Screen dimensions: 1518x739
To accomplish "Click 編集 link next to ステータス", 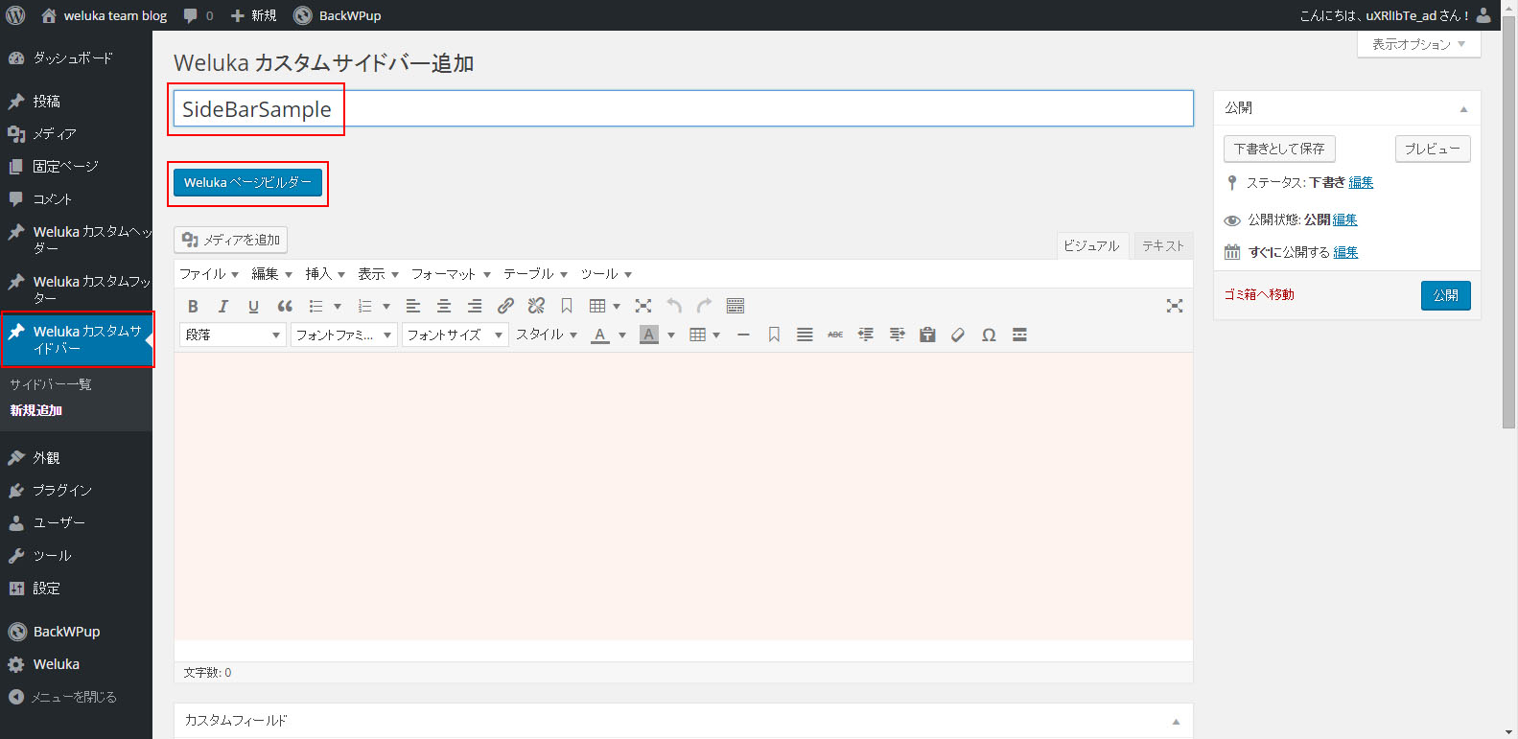I will click(x=1361, y=182).
